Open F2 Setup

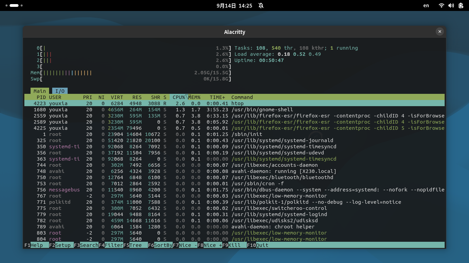(61, 245)
